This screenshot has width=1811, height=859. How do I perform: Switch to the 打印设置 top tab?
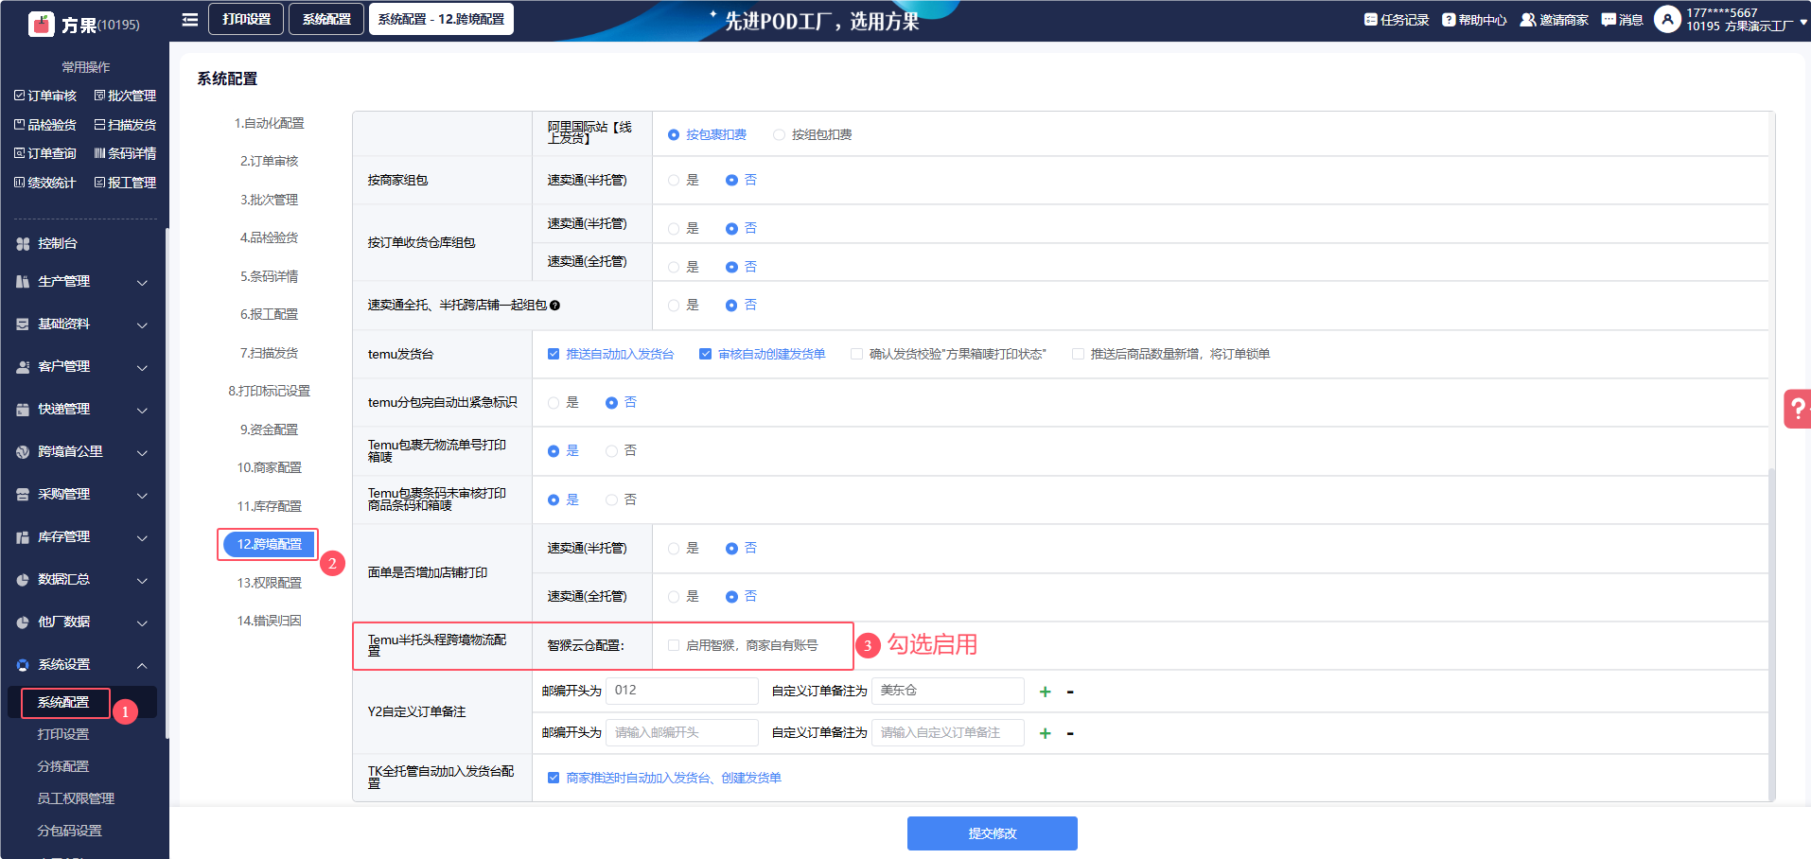click(x=246, y=19)
